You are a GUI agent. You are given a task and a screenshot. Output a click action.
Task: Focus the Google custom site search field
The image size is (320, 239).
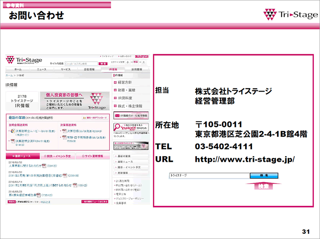[x=81, y=64]
